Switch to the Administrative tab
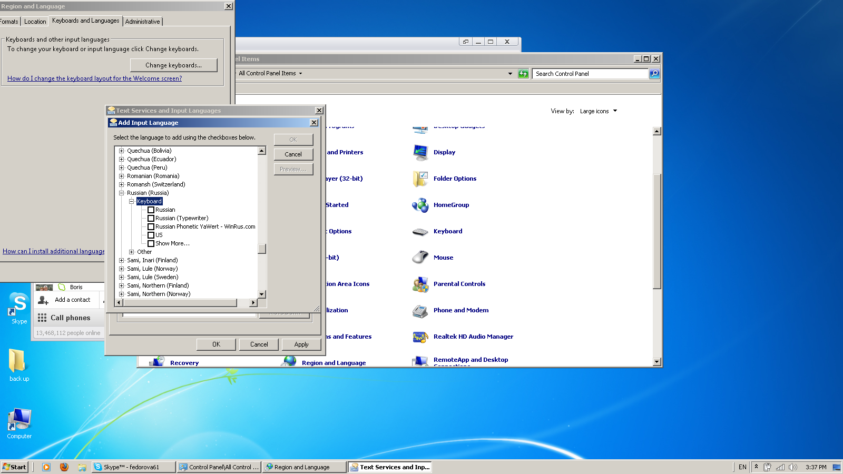The image size is (843, 474). point(142,22)
